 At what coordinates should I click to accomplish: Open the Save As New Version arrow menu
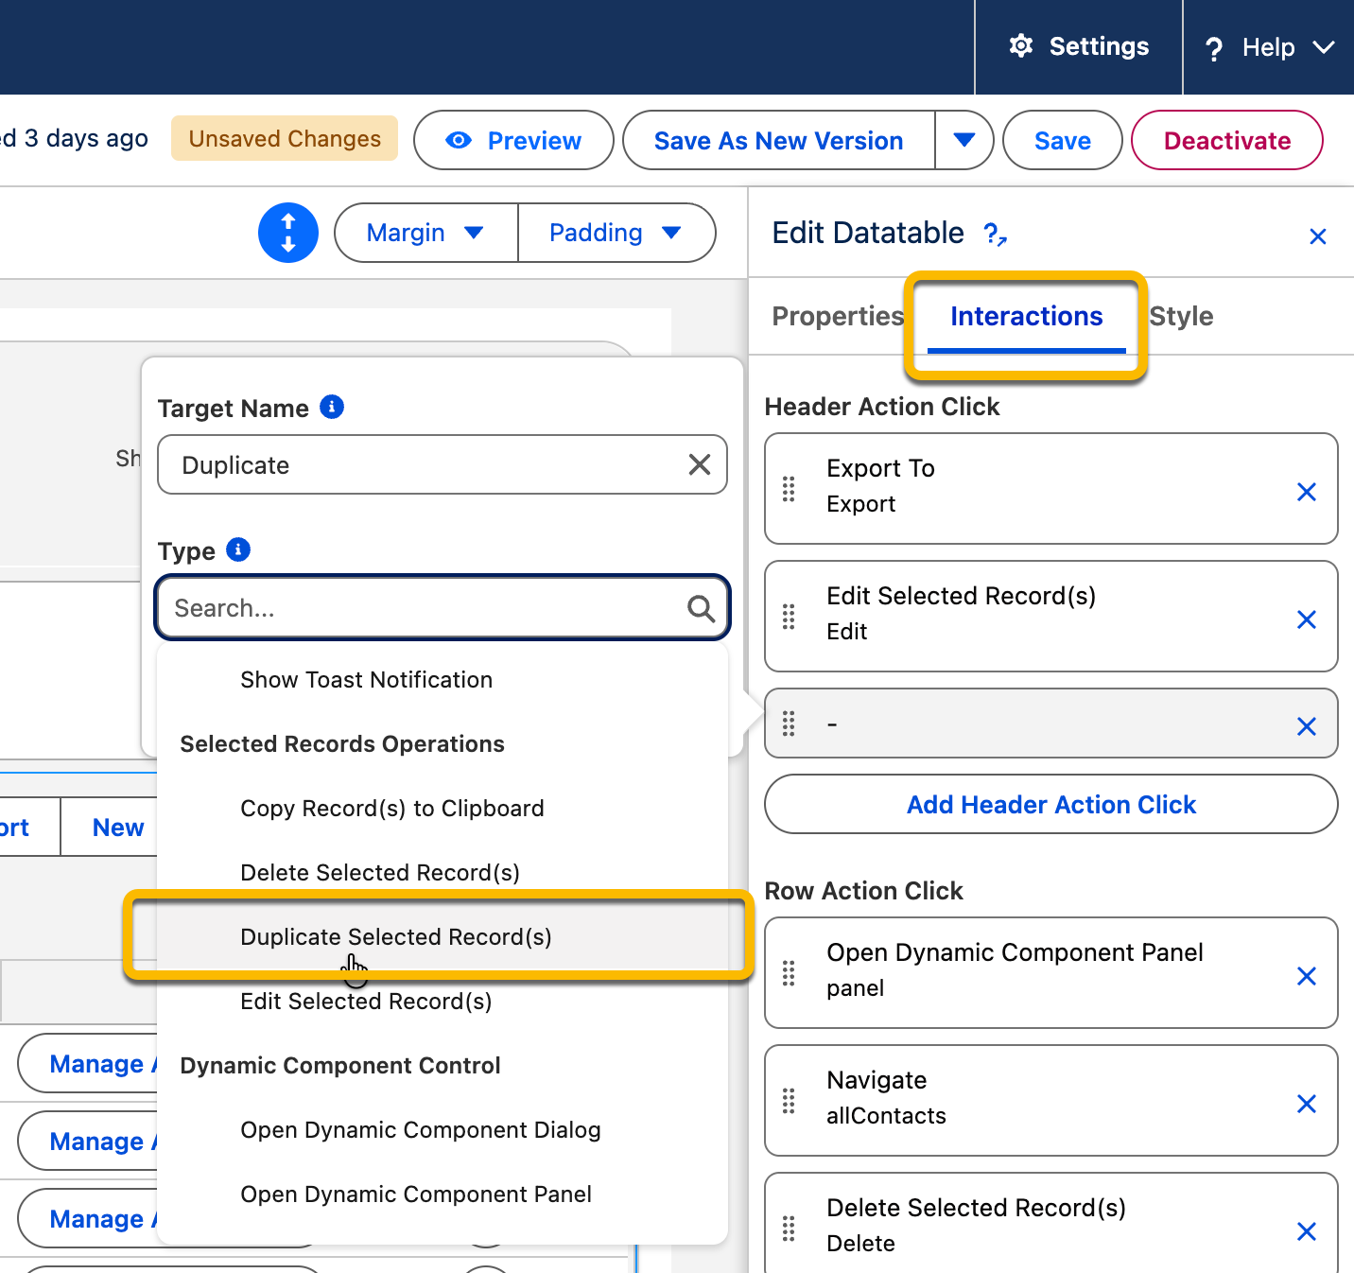(963, 140)
